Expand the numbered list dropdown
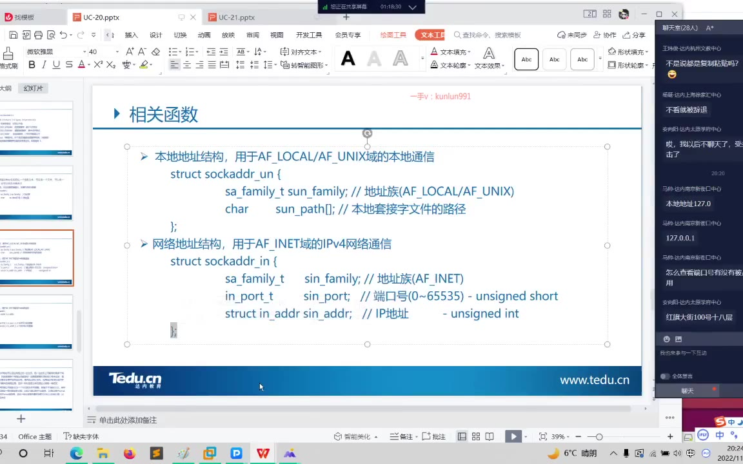The image size is (743, 464). point(197,52)
